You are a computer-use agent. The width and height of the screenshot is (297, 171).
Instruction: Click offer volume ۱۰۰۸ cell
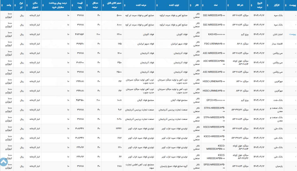click(112, 100)
